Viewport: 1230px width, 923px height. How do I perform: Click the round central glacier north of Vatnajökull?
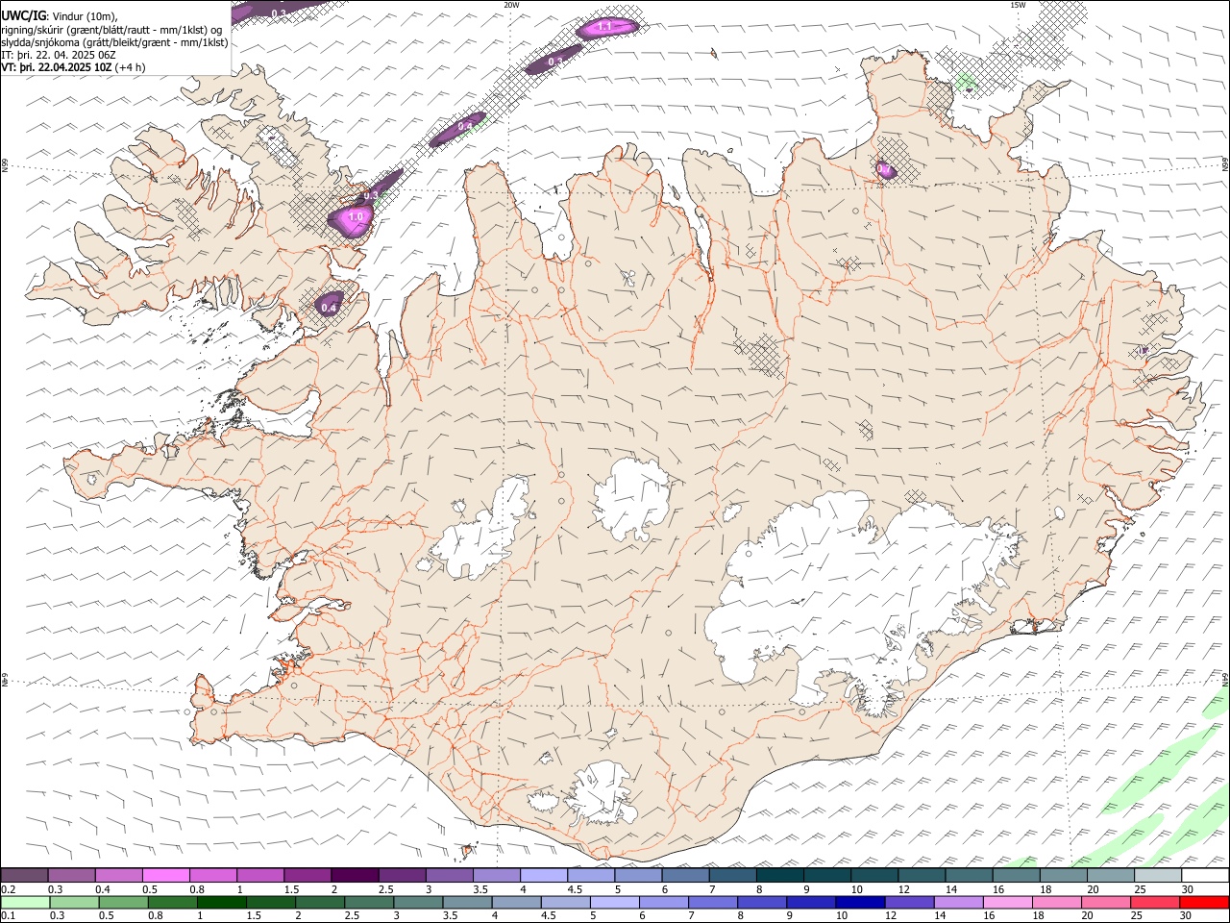[x=632, y=500]
